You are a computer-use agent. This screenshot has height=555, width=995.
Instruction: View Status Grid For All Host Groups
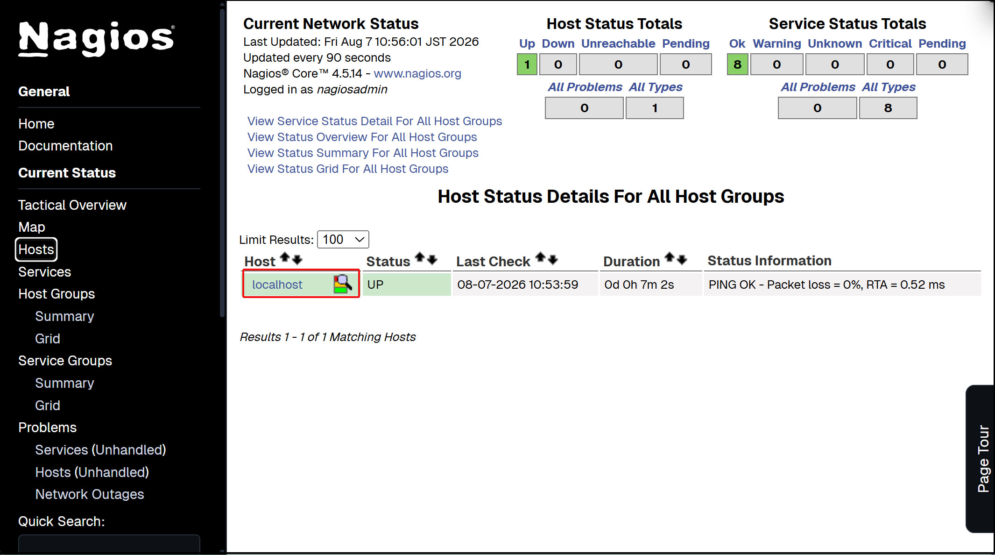click(348, 169)
